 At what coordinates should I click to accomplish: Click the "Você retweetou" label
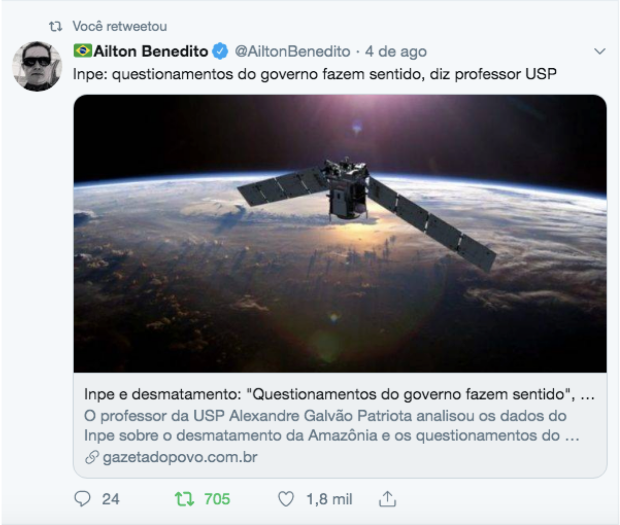tap(120, 26)
